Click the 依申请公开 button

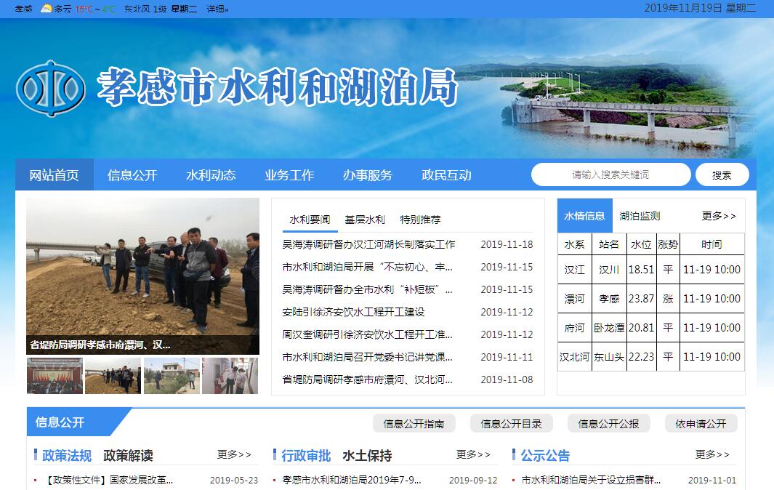pyautogui.click(x=701, y=424)
